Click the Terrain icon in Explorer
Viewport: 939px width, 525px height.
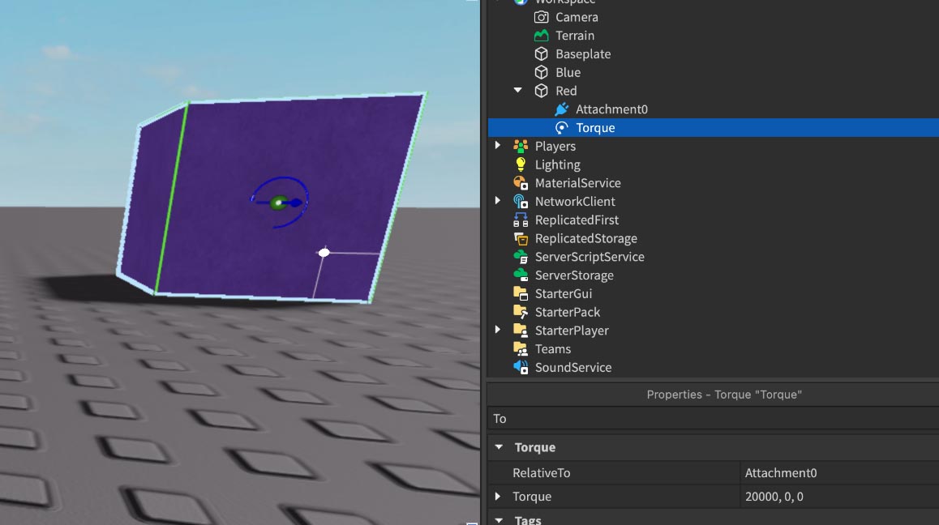click(x=541, y=36)
